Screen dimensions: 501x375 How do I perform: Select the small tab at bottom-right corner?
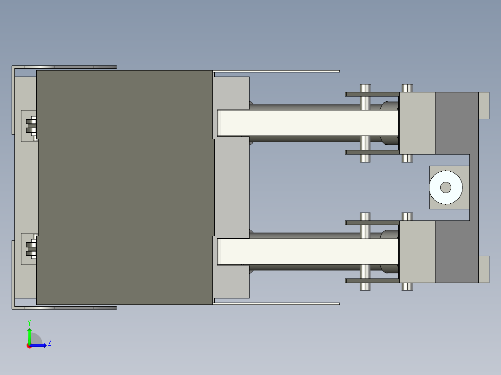coord(483,269)
